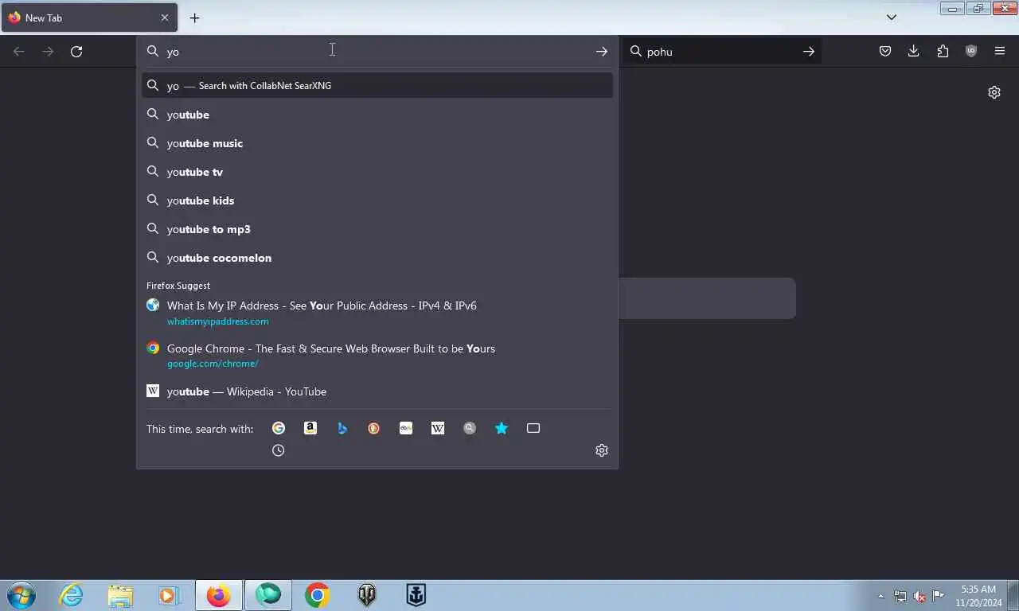This screenshot has width=1019, height=611.
Task: Open youtube Wikipedia suggestion
Action: (377, 391)
